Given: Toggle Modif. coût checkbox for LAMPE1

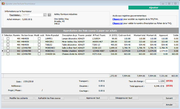Looking at the screenshot, I should coord(39,39).
